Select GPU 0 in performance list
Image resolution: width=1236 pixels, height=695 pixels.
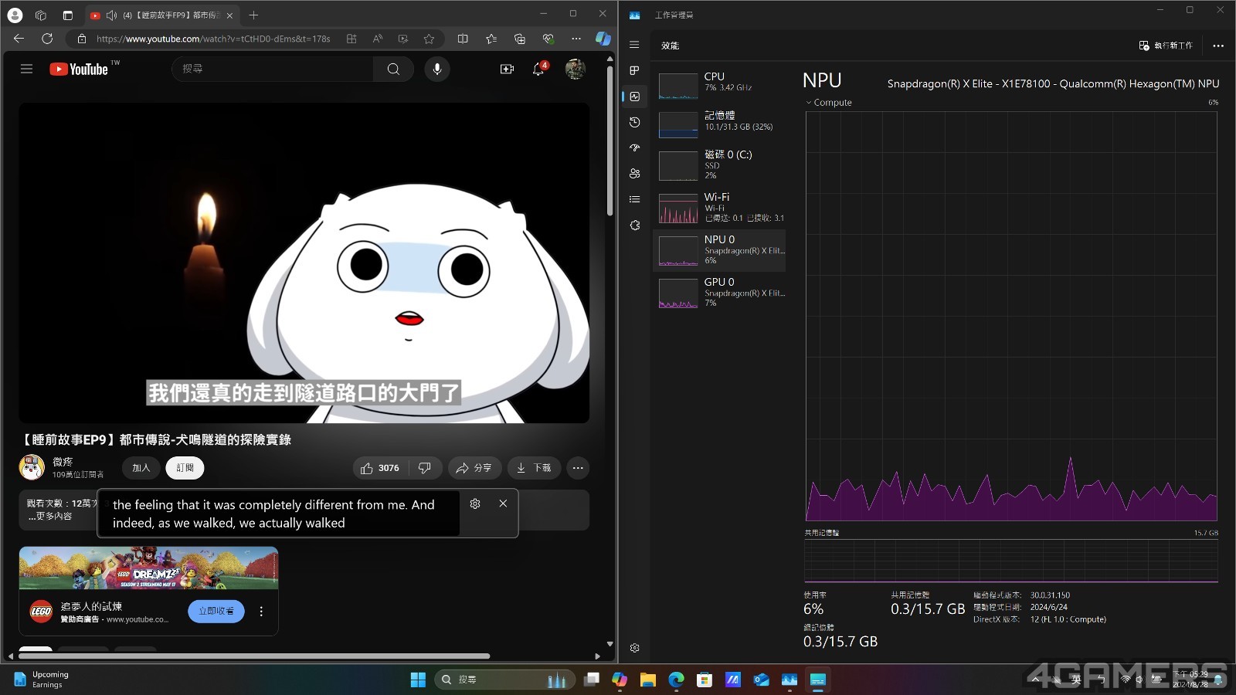pyautogui.click(x=719, y=292)
